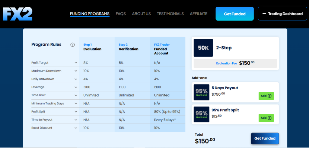Image resolution: width=309 pixels, height=148 pixels.
Task: Open the Program Rules help question mark
Action: click(72, 45)
